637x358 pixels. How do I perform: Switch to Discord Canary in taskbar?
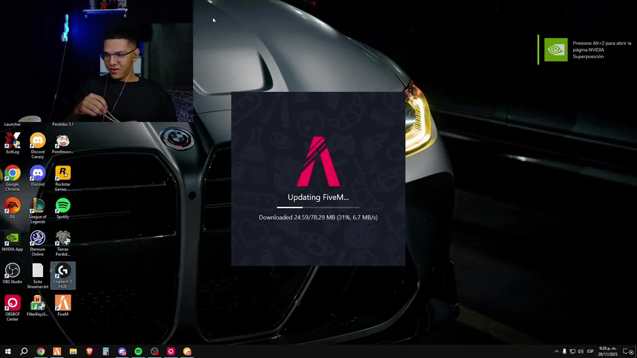click(x=187, y=352)
